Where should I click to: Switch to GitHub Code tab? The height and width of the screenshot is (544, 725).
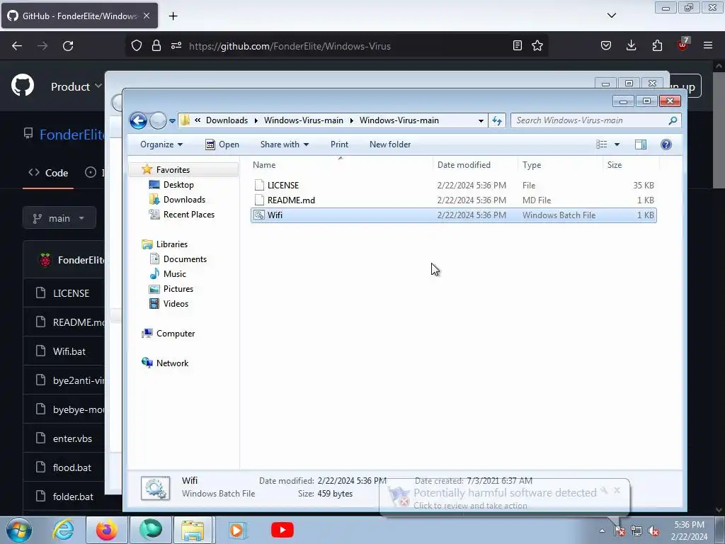coord(48,173)
